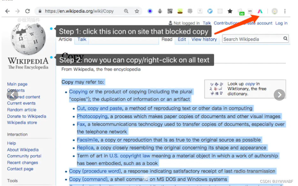This screenshot has height=186, width=298.
Task: Click the Wikipedia globe logo
Action: pyautogui.click(x=28, y=39)
